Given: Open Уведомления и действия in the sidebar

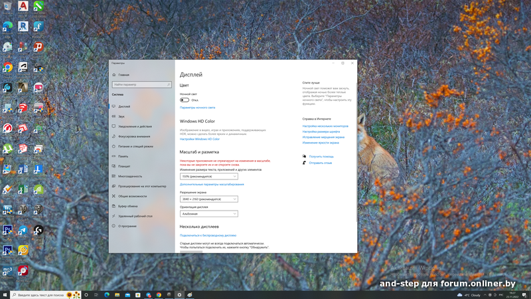Looking at the screenshot, I should point(141,126).
